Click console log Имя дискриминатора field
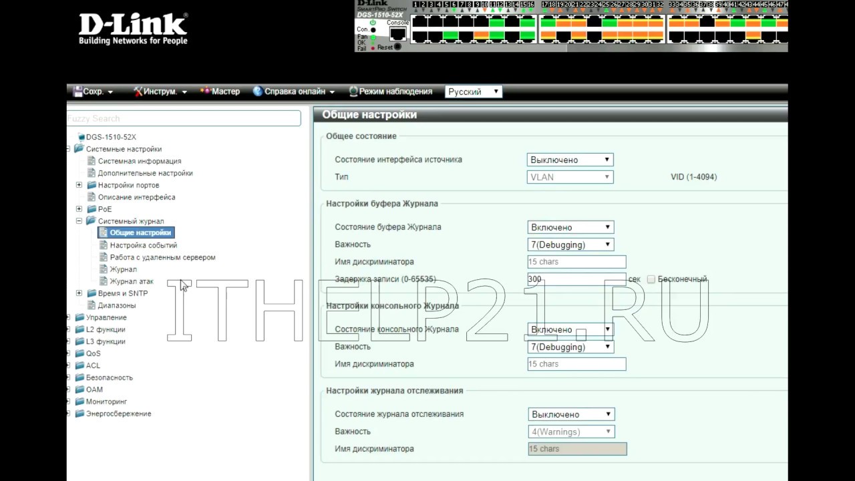 pos(576,364)
